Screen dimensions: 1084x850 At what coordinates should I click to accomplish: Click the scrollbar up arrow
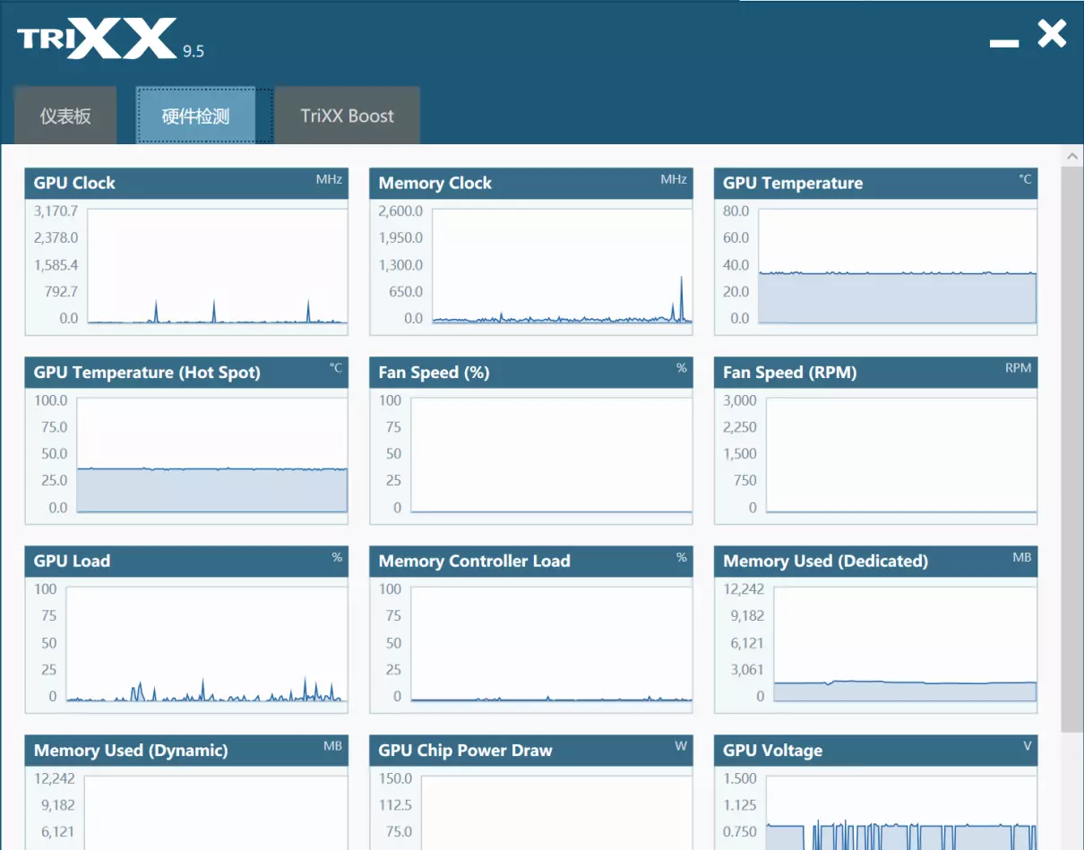click(1072, 156)
